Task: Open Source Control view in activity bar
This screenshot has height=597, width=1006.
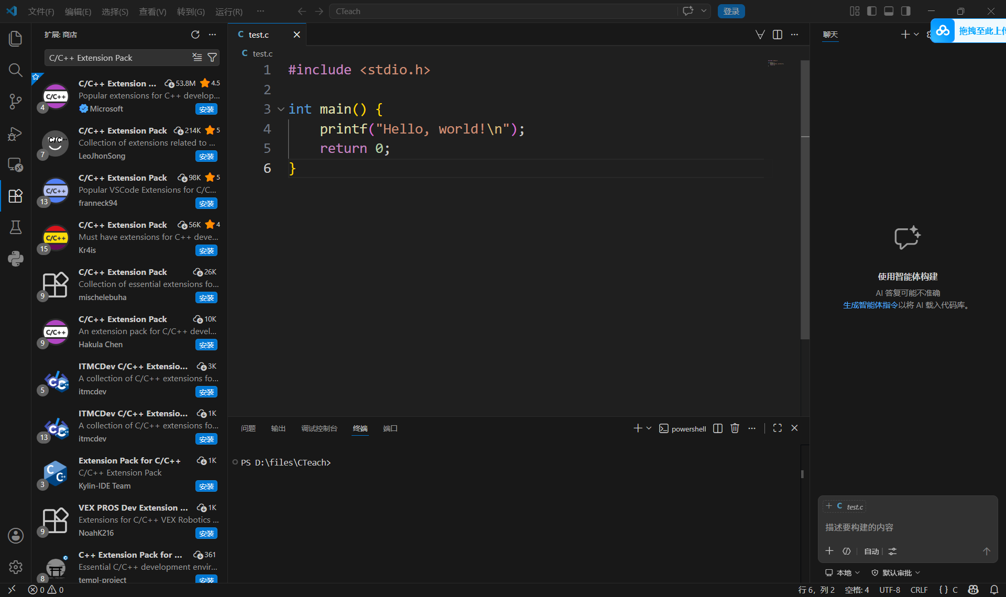Action: click(15, 101)
